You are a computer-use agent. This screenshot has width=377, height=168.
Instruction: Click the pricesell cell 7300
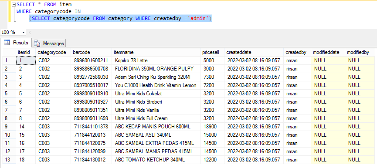tap(212, 77)
